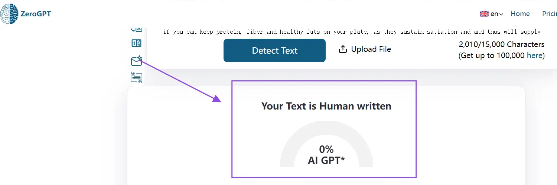Open the word counter sidebar tool
Viewport: 557px width, 185px height.
tap(137, 43)
